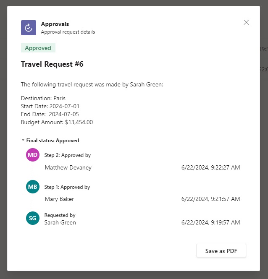This screenshot has width=268, height=279.
Task: Click the requester name Sarah Green
Action: point(60,222)
